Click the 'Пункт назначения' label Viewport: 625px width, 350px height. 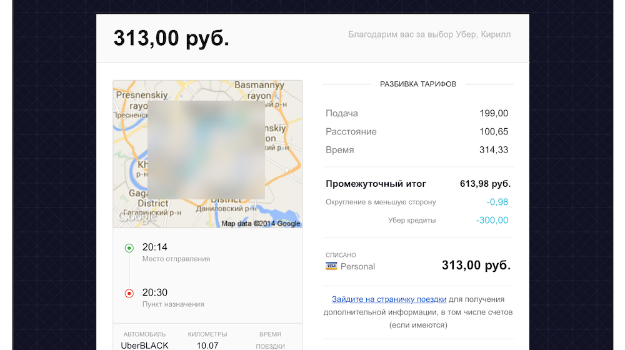[173, 304]
